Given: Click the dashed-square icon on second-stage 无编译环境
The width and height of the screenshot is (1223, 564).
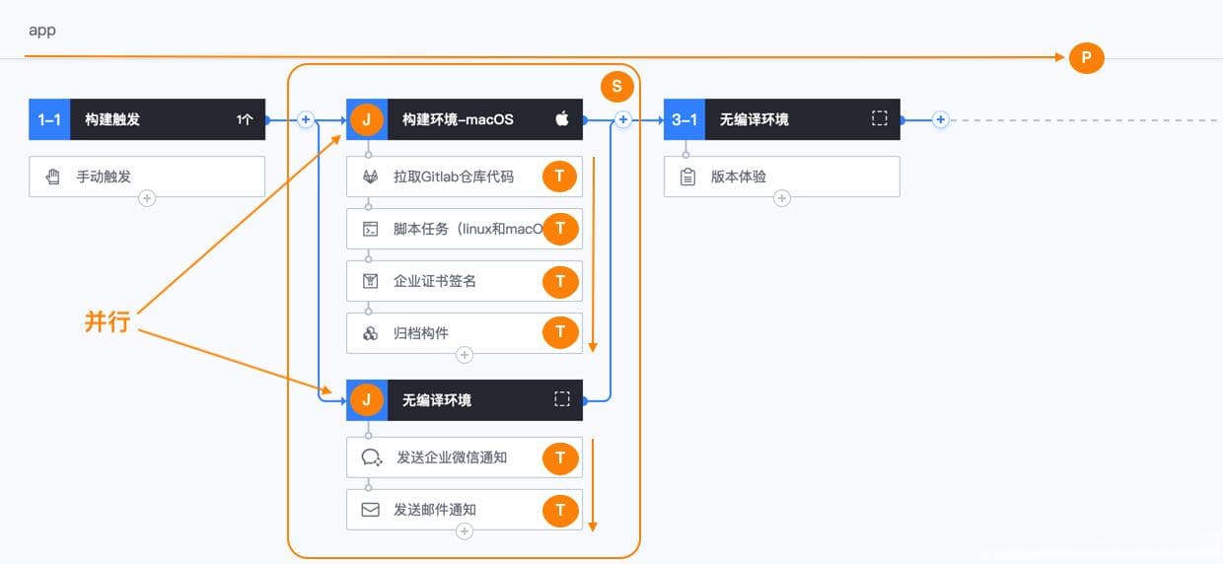Looking at the screenshot, I should (x=562, y=399).
